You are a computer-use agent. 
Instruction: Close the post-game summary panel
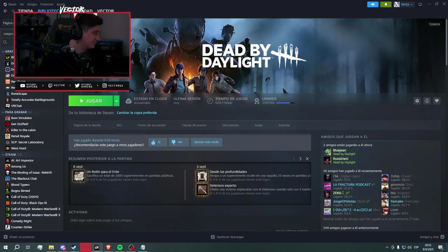307,159
